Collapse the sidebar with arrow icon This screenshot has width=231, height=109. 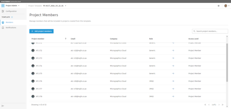click(3, 106)
